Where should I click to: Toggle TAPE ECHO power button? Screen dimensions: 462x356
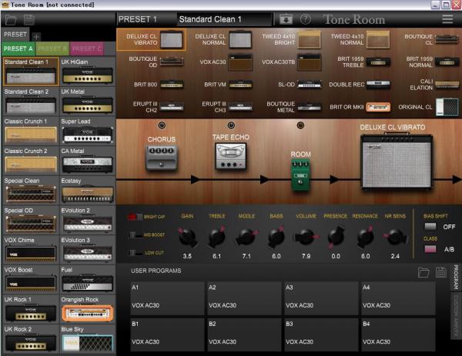point(231,125)
